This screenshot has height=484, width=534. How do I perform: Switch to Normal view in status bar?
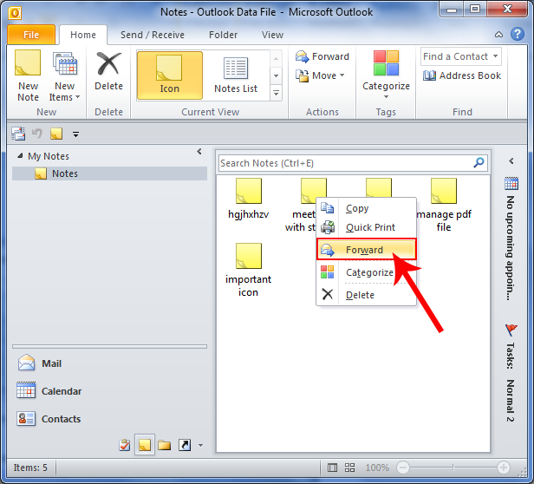(332, 468)
